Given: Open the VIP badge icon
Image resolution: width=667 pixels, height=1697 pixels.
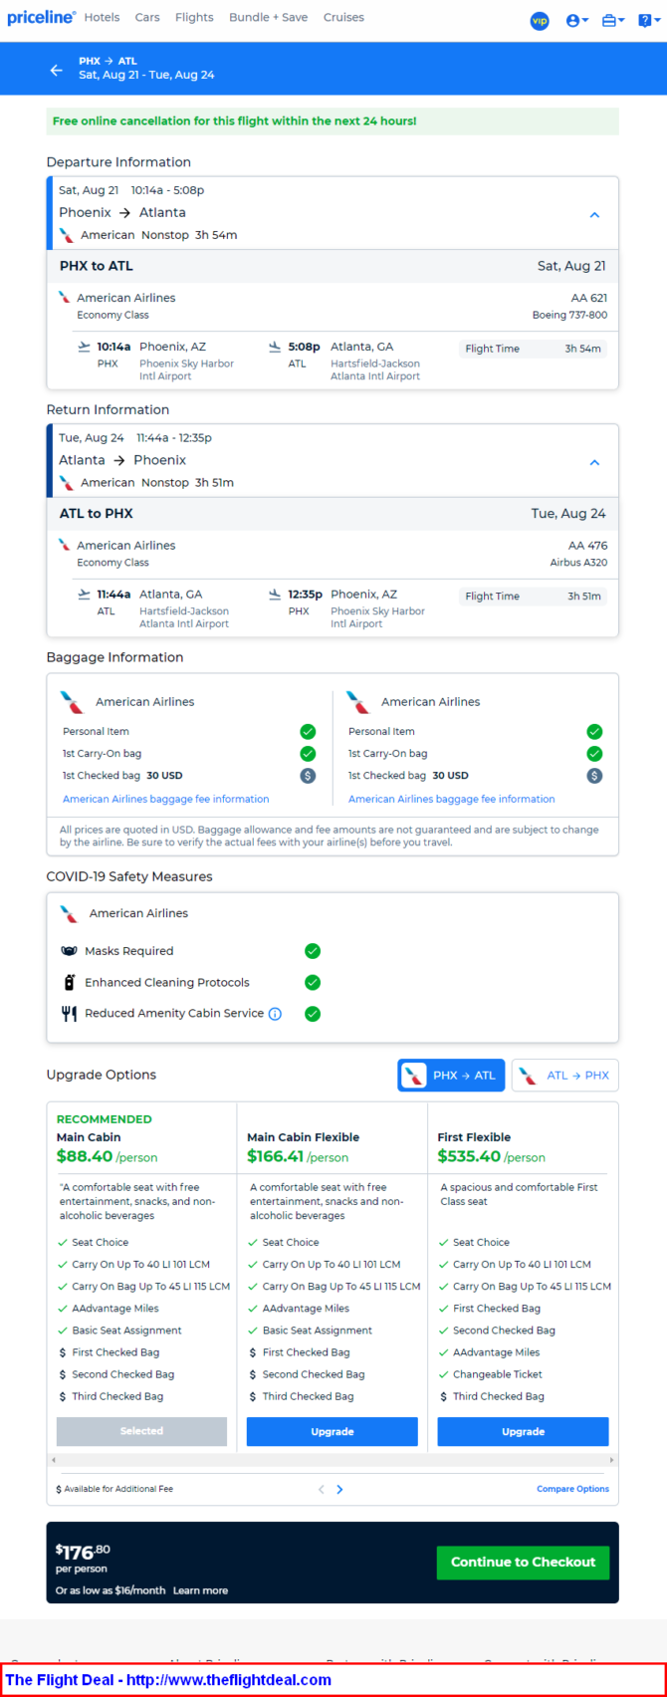Looking at the screenshot, I should pyautogui.click(x=540, y=20).
